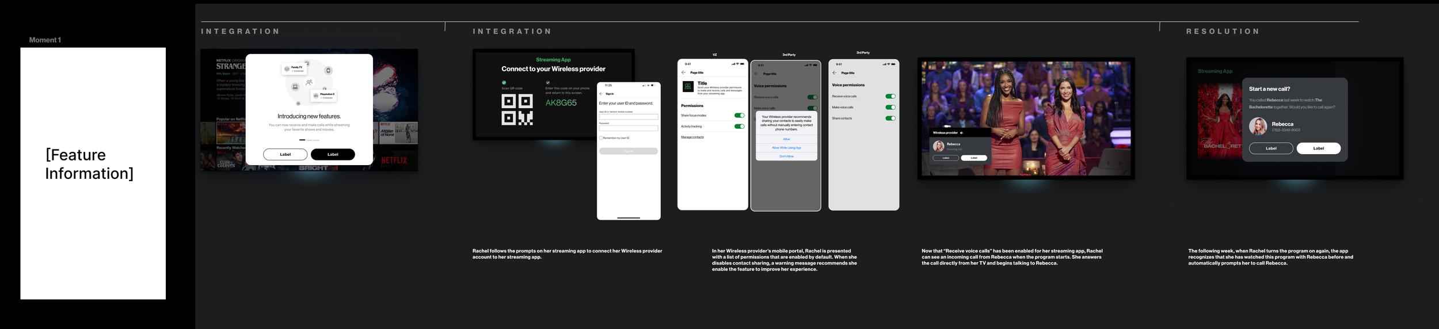Select the Family TV device card
Viewport: 1439px width, 329px height.
coord(294,69)
